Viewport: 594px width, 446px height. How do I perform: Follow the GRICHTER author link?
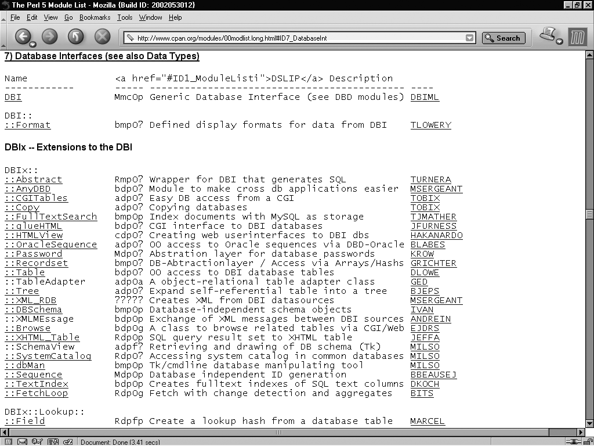click(x=433, y=263)
